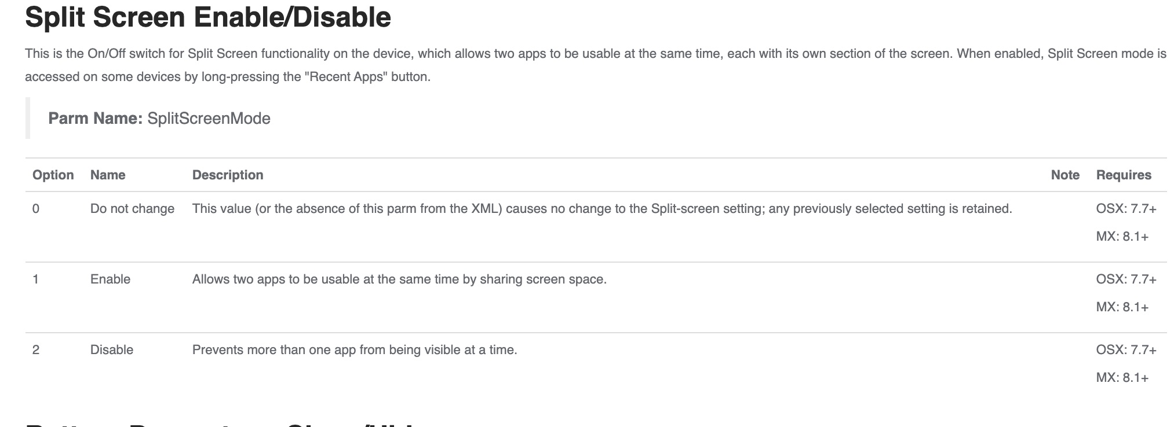
Task: Click the Description column header
Action: pos(228,175)
